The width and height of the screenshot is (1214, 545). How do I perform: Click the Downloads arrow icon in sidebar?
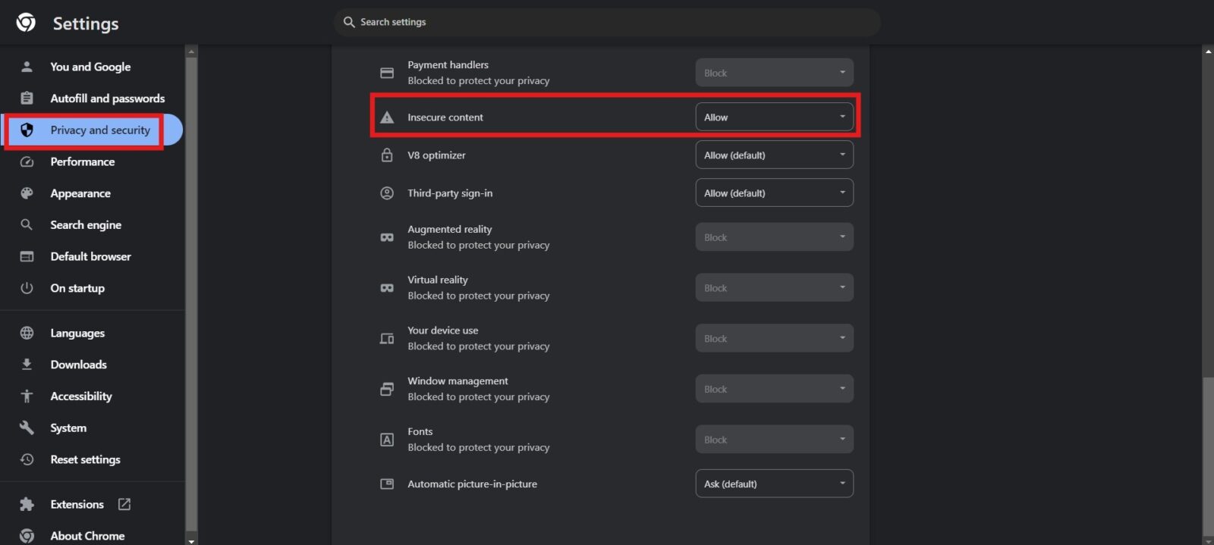[27, 365]
